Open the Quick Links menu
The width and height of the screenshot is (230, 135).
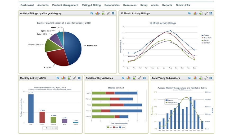click(x=183, y=5)
